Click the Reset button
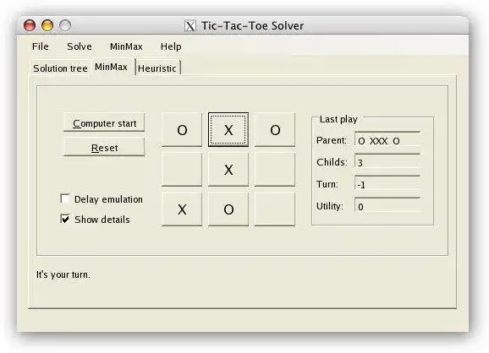The height and width of the screenshot is (353, 489). coord(104,147)
